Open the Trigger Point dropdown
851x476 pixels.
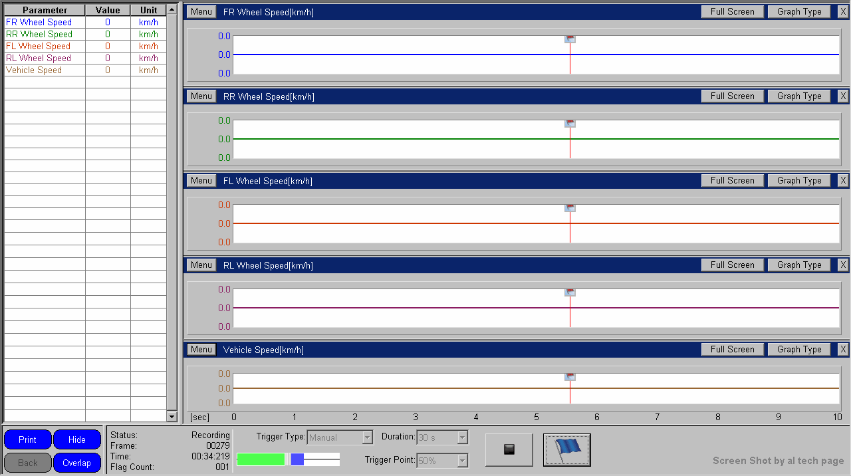(463, 460)
